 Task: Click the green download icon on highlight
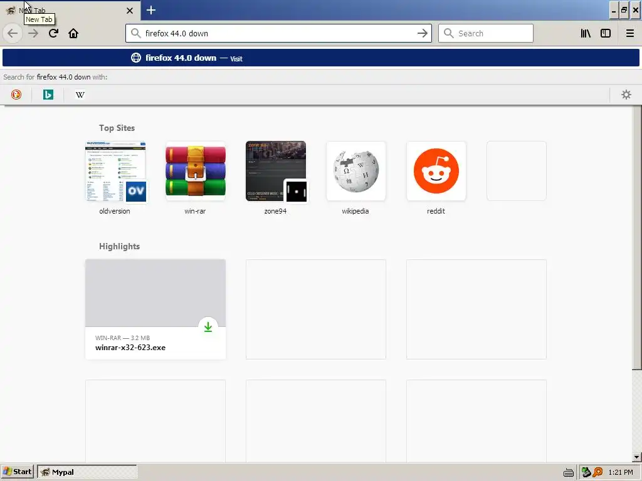[208, 326]
